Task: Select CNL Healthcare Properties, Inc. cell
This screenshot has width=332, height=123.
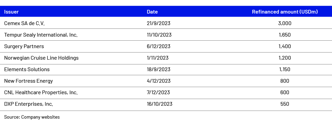Action: (41, 93)
